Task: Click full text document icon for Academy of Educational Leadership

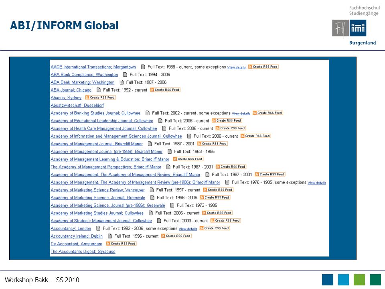Action: point(160,121)
